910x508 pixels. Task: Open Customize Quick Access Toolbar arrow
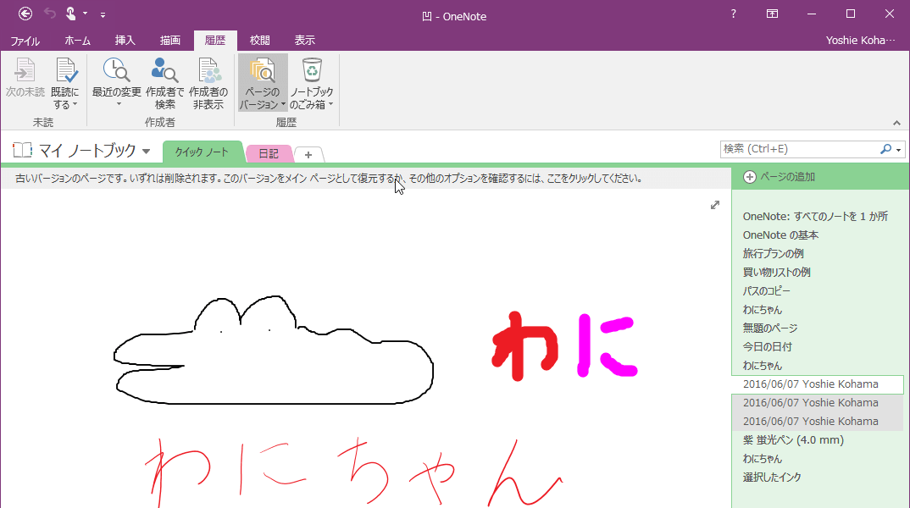103,15
